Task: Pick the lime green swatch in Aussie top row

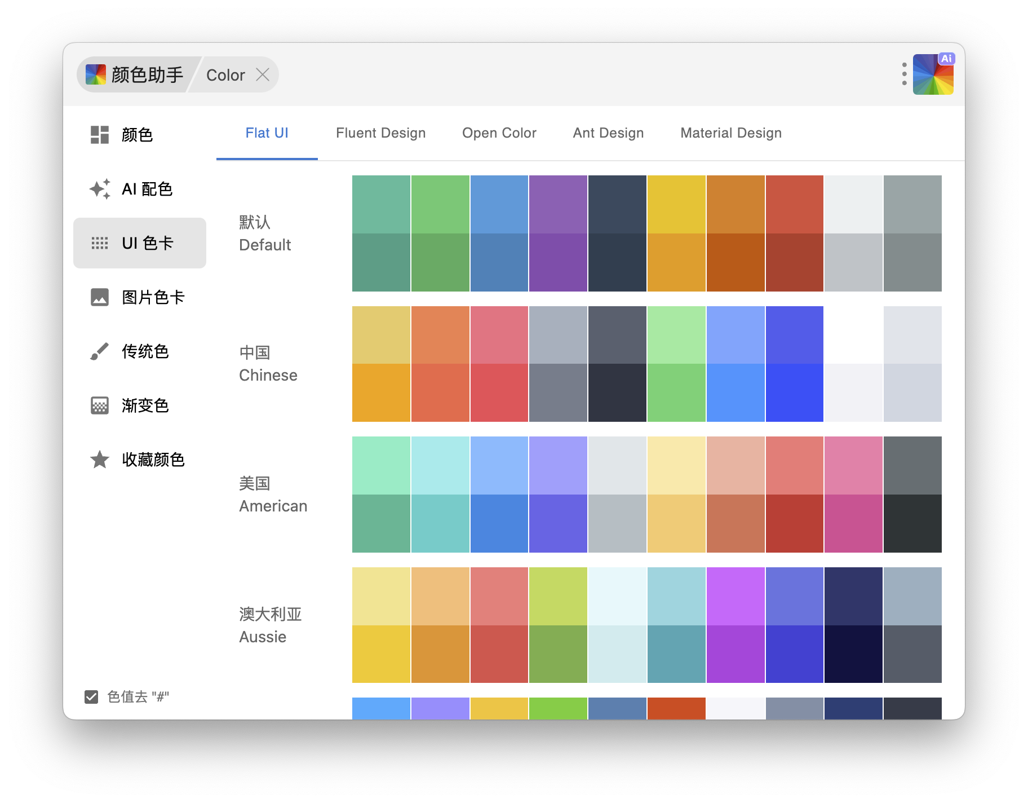Action: tap(558, 596)
